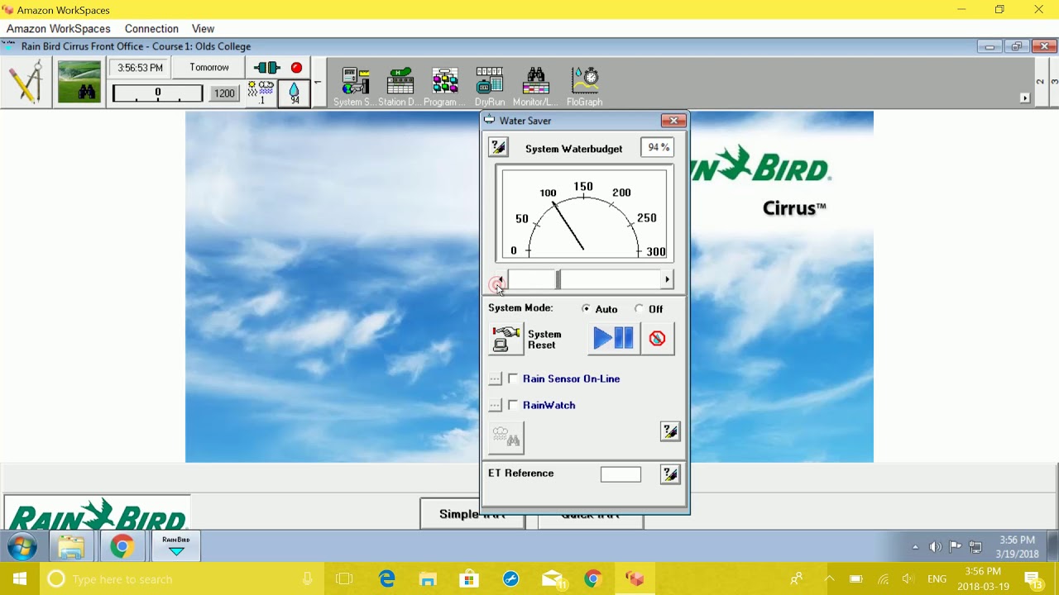Open remote File Explorer taskbar icon
Image resolution: width=1059 pixels, height=595 pixels.
(71, 547)
